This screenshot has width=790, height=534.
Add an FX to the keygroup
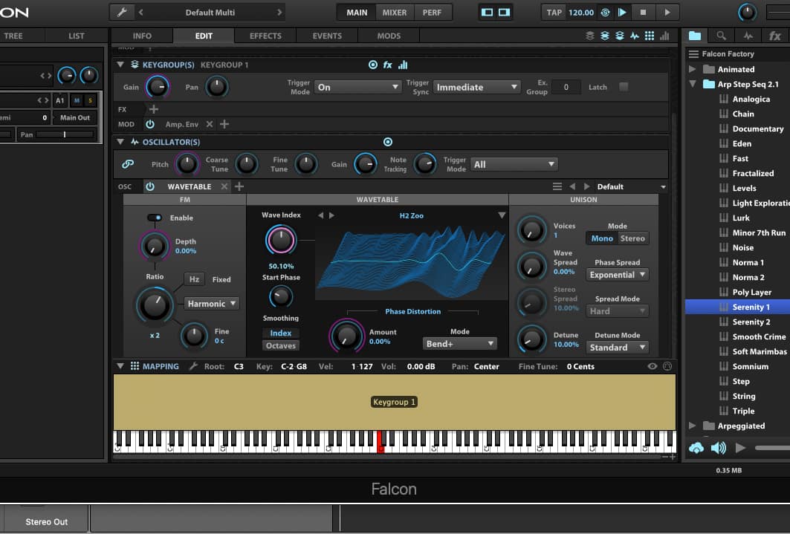pos(154,109)
